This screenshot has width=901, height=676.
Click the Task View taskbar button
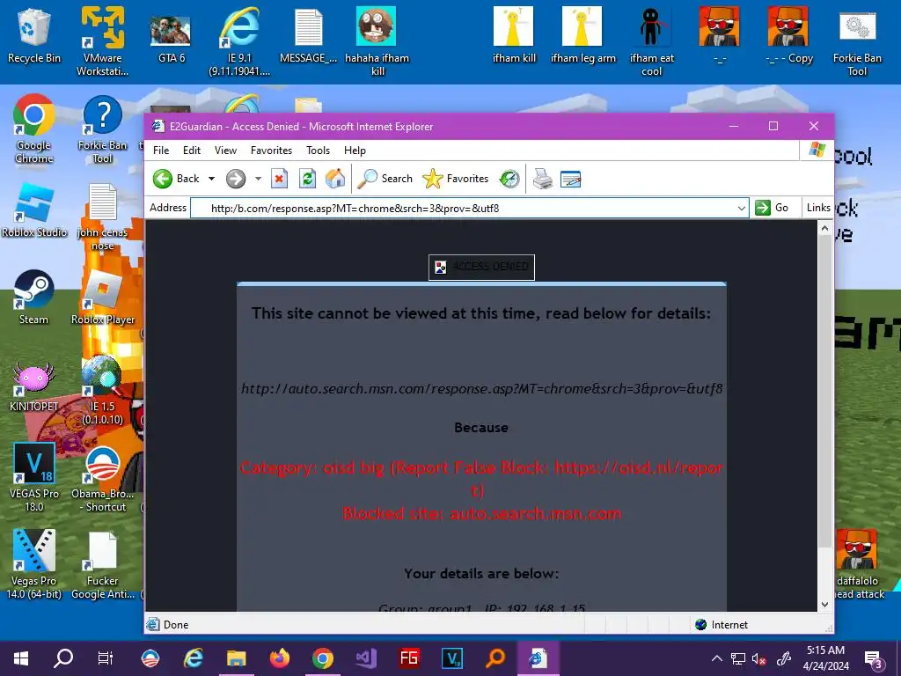pyautogui.click(x=106, y=658)
